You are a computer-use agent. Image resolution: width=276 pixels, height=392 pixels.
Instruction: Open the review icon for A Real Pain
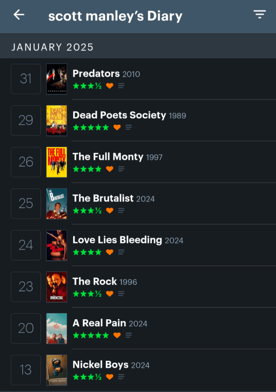[129, 335]
